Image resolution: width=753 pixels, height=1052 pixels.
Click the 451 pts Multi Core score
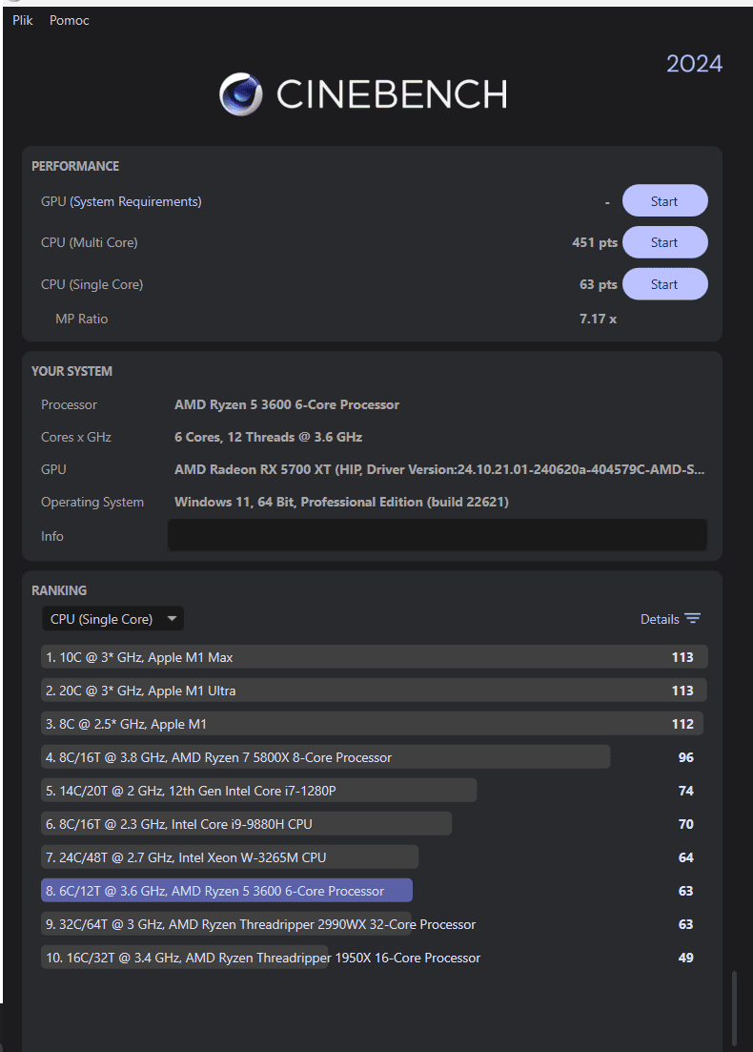[x=595, y=242]
